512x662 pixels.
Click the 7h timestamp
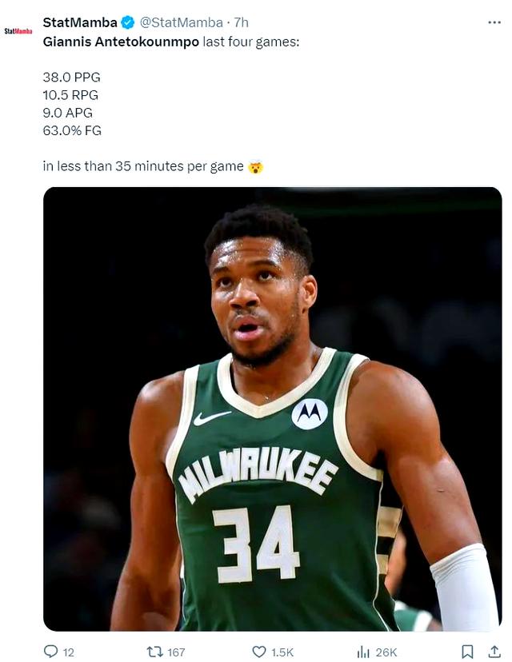[x=241, y=22]
